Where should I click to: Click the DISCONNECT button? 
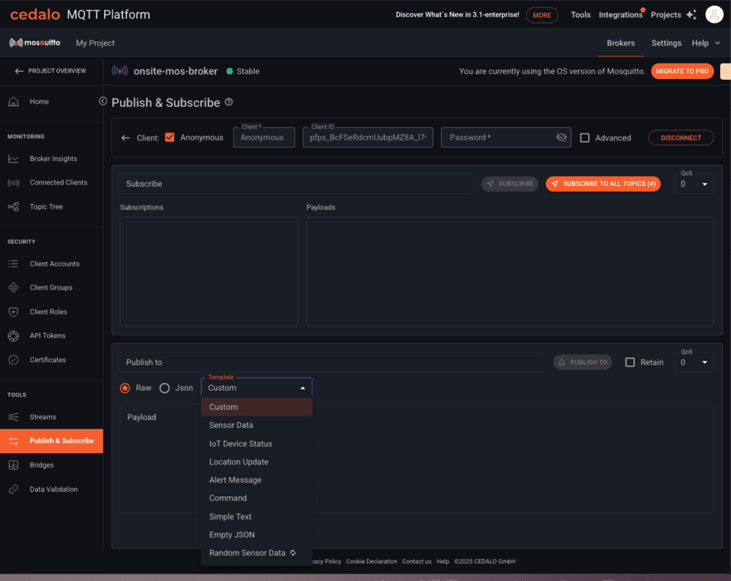[x=680, y=137]
